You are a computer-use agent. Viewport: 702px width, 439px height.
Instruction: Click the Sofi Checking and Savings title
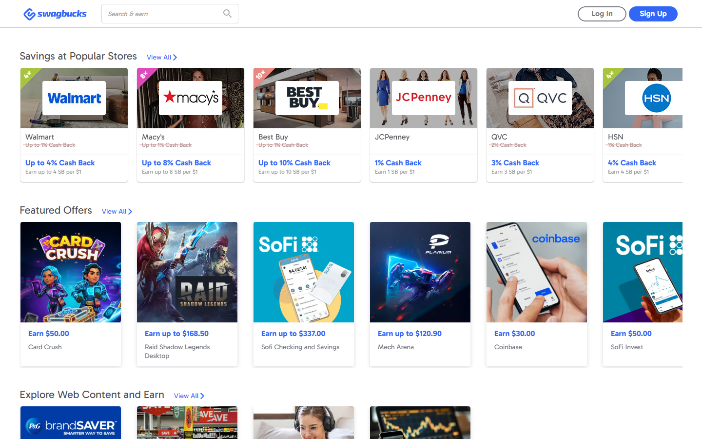[x=300, y=347]
